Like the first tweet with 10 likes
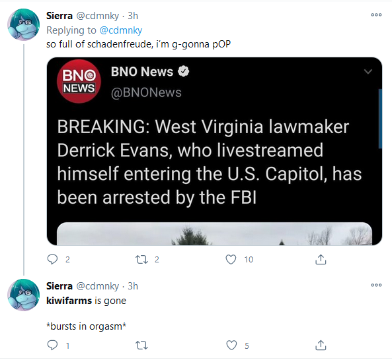 pyautogui.click(x=231, y=260)
